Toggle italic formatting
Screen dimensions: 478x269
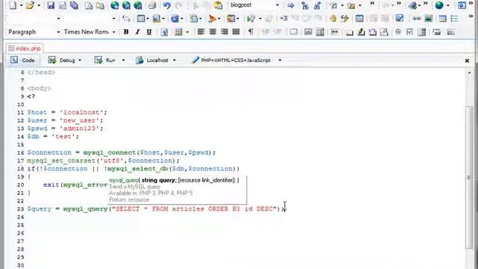tap(137, 32)
